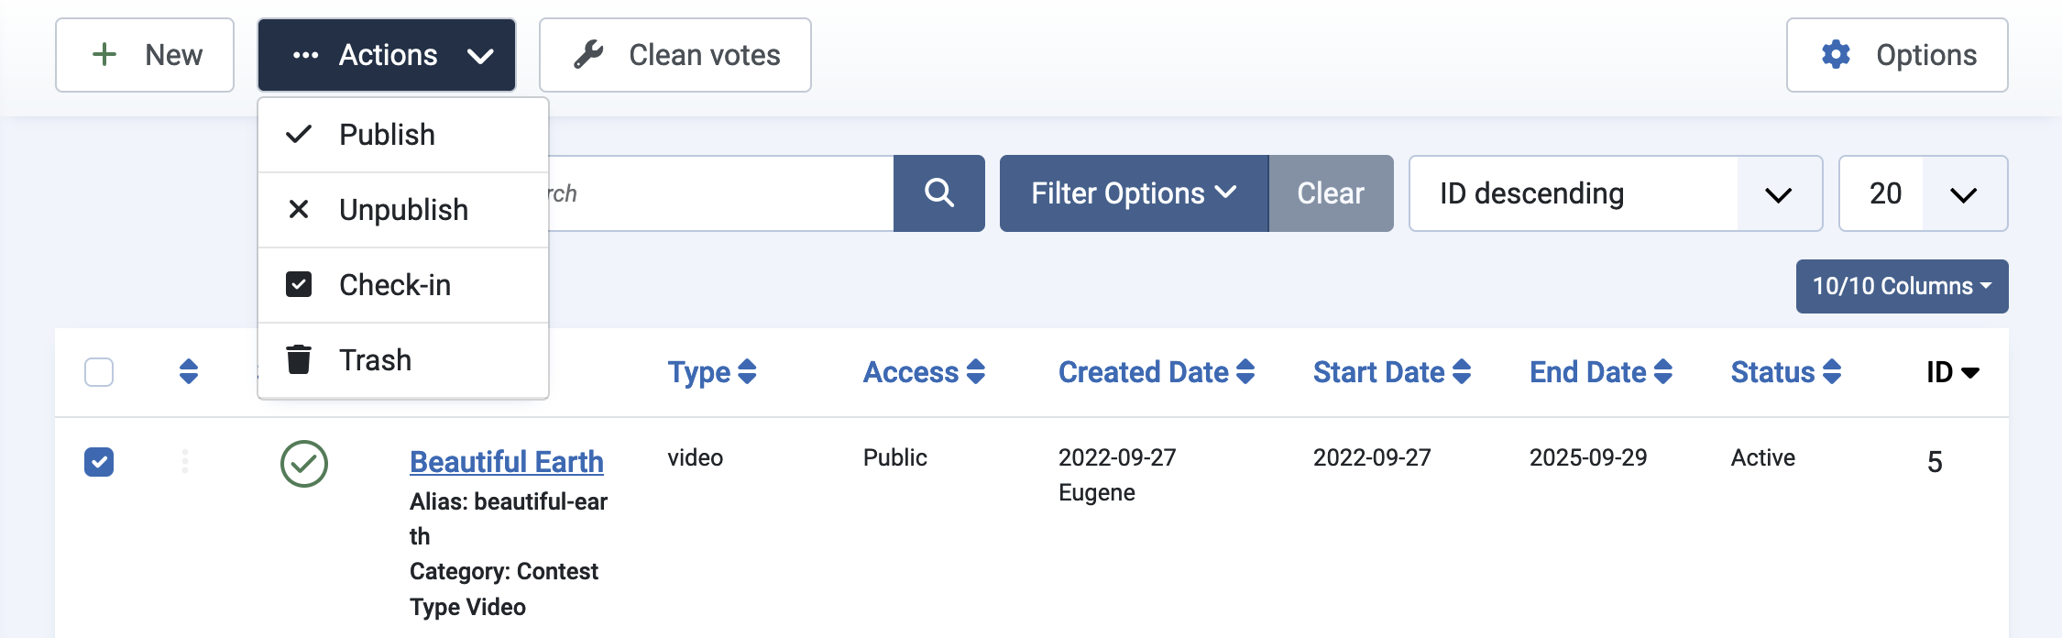Open the 20 items per page dropdown
This screenshot has width=2062, height=638.
tap(1923, 193)
